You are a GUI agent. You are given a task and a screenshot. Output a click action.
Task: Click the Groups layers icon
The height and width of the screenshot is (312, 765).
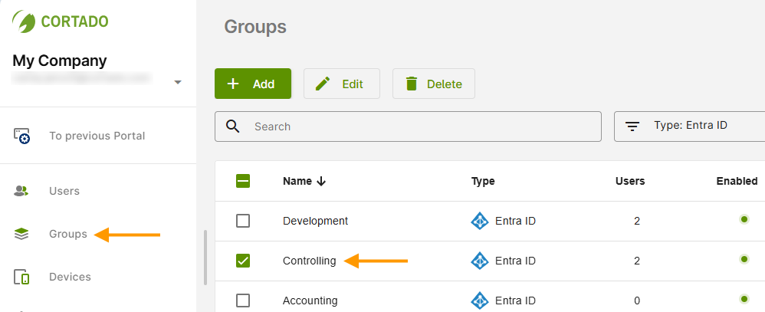tap(21, 235)
